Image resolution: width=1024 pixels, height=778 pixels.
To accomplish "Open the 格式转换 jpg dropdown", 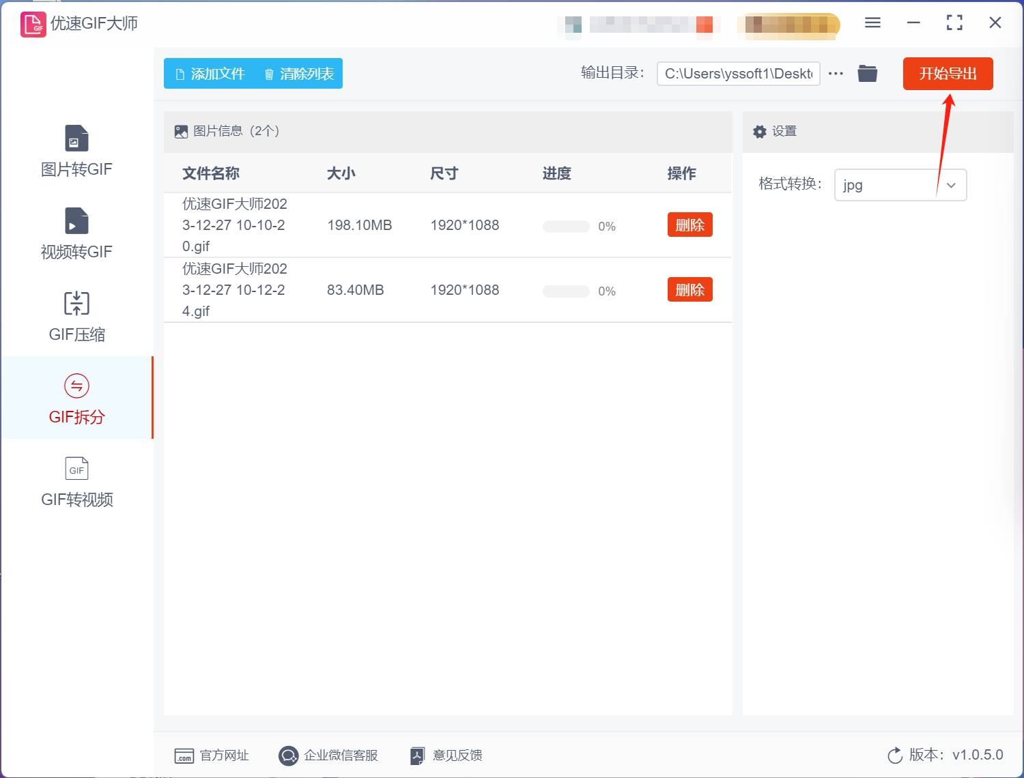I will [900, 185].
